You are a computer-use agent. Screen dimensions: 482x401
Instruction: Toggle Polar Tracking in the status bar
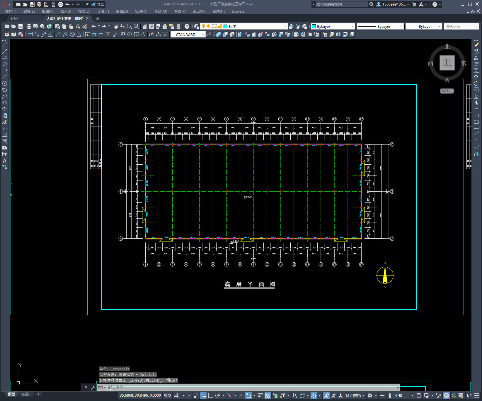[x=217, y=395]
